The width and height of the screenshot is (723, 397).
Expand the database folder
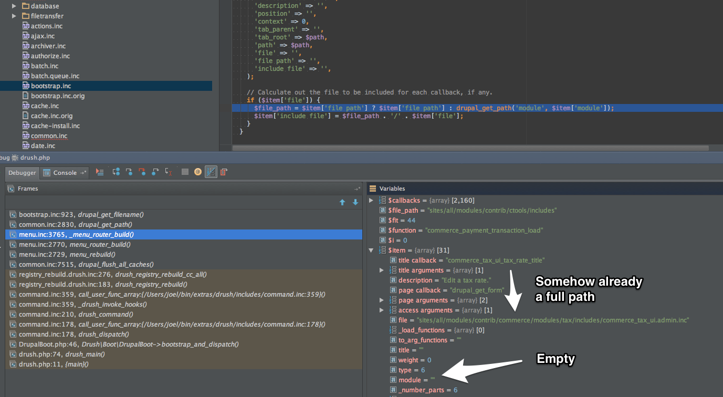[14, 6]
